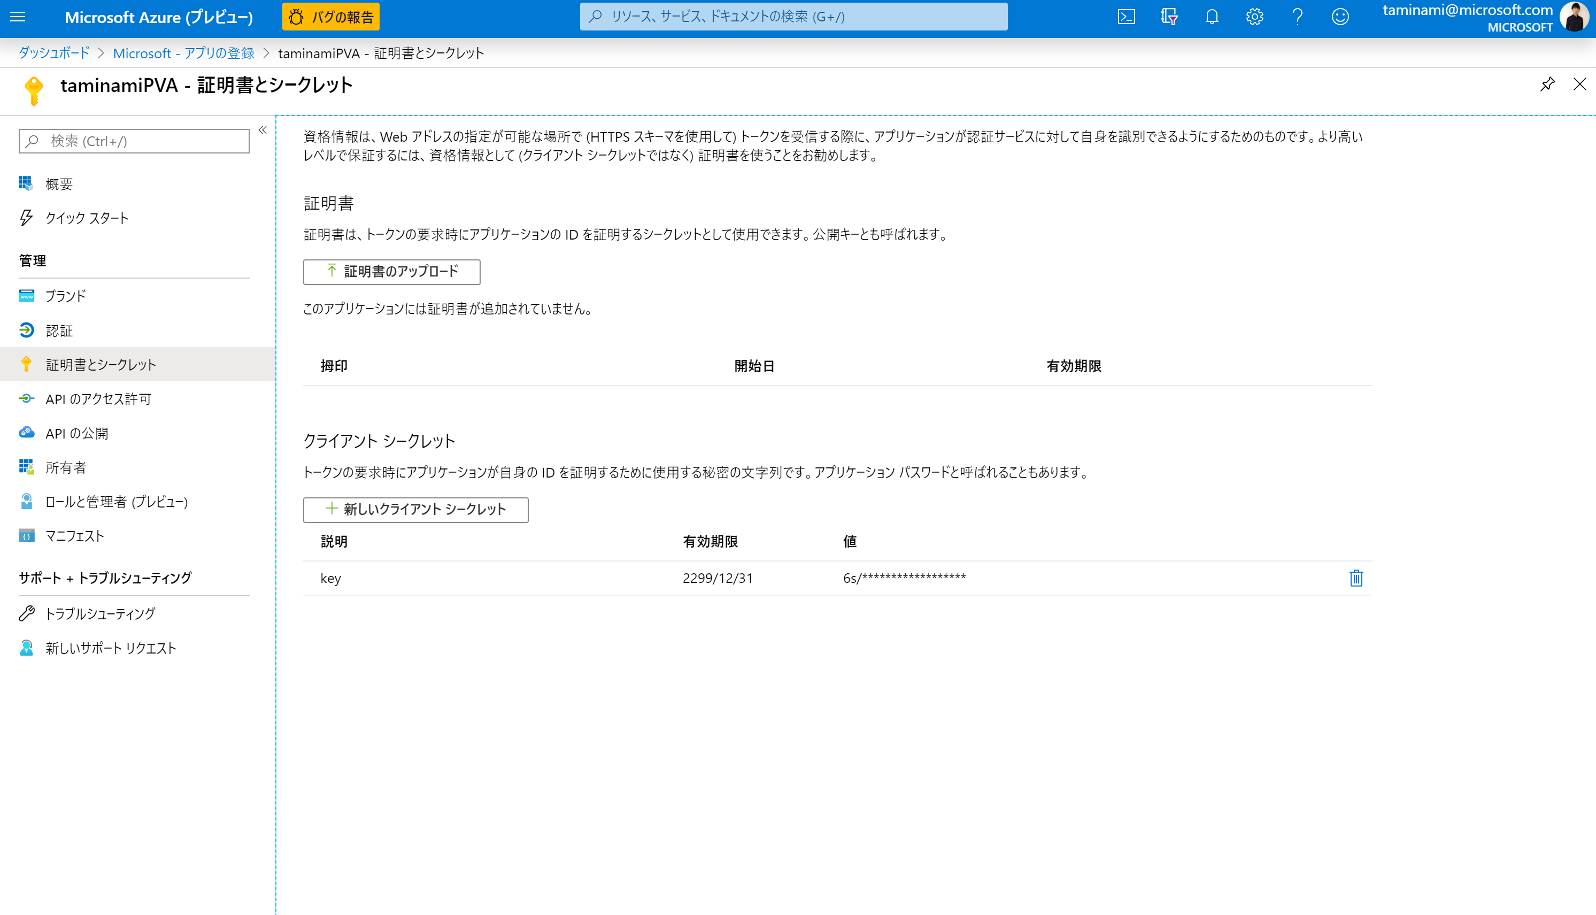Open the help question mark menu
The height and width of the screenshot is (915, 1596).
(x=1297, y=17)
